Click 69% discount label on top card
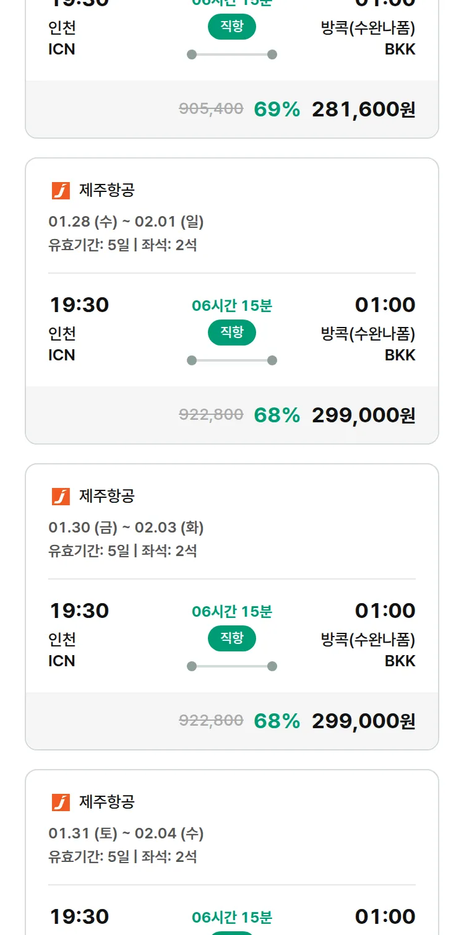This screenshot has height=935, width=464. 277,110
